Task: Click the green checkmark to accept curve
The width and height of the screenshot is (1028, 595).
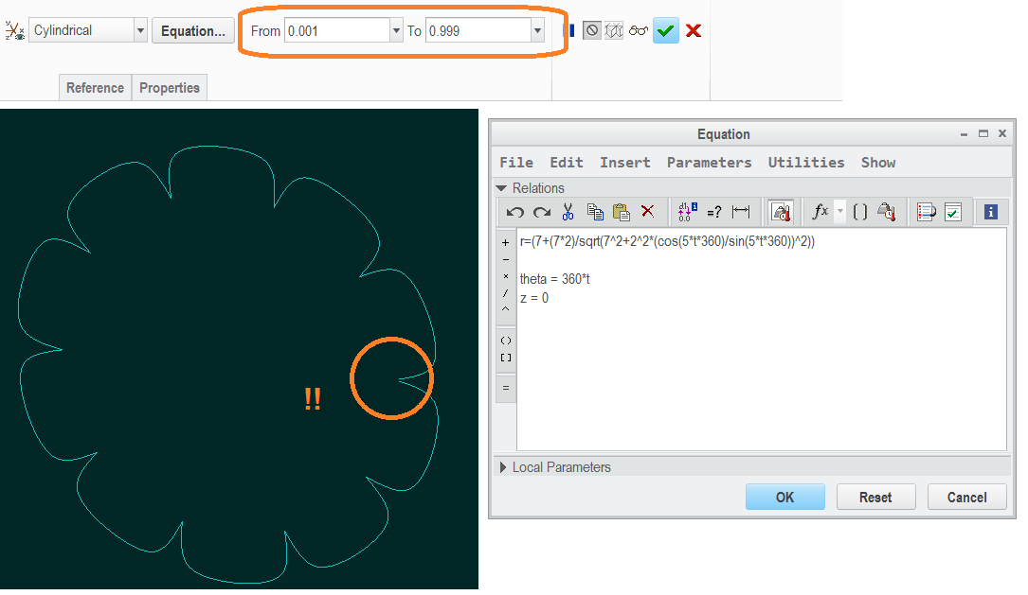Action: [665, 31]
